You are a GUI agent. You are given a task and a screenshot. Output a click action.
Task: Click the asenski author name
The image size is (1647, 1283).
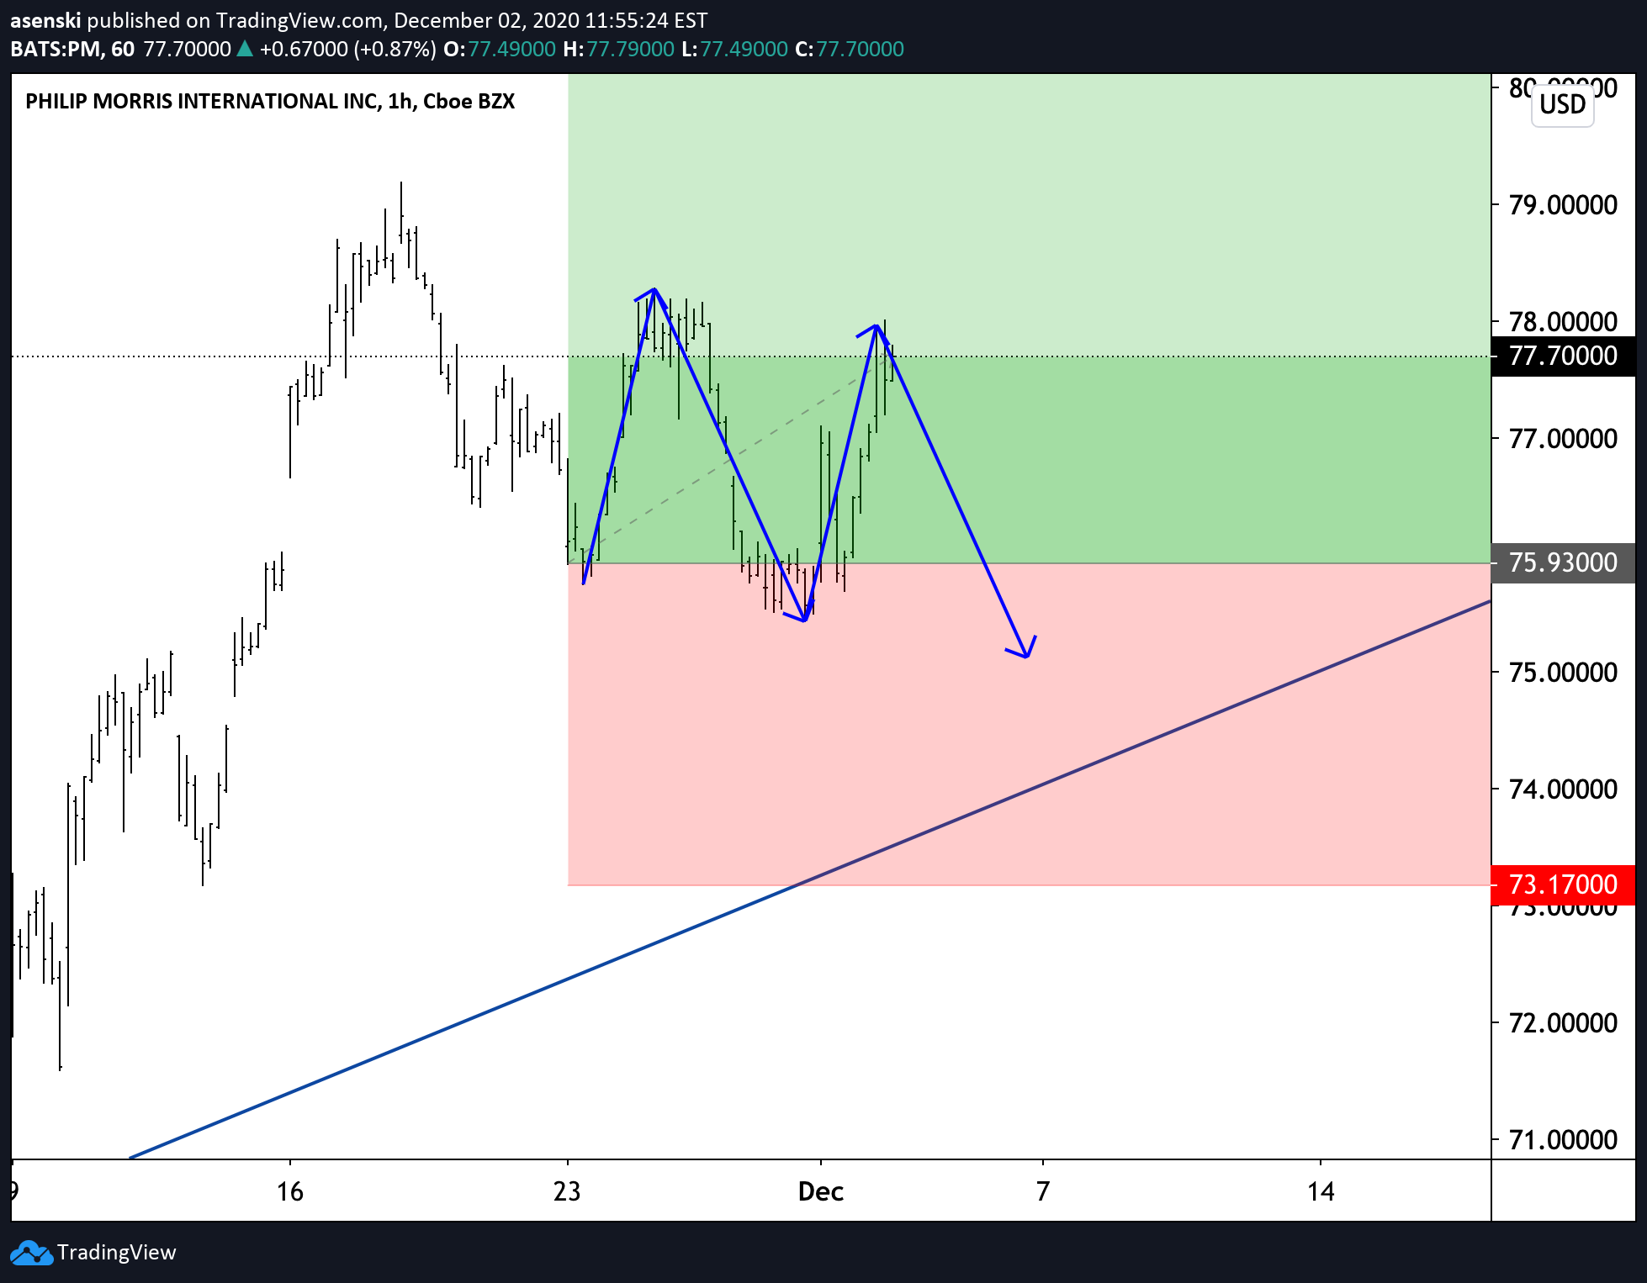click(45, 20)
